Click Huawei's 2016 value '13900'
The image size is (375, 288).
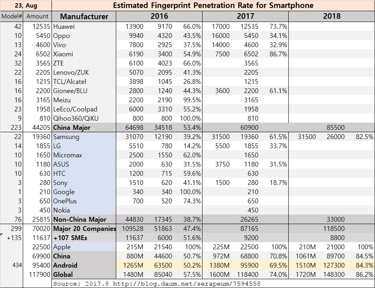point(135,26)
